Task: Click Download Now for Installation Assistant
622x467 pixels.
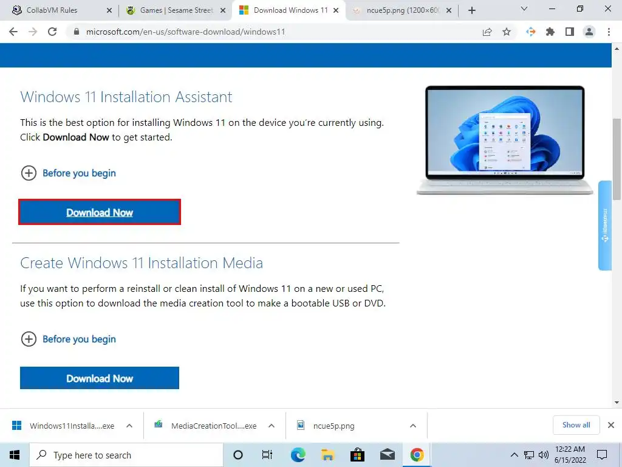Action: (100, 212)
